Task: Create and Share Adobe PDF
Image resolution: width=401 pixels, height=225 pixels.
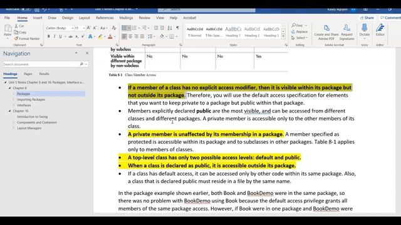Action: pos(326,32)
